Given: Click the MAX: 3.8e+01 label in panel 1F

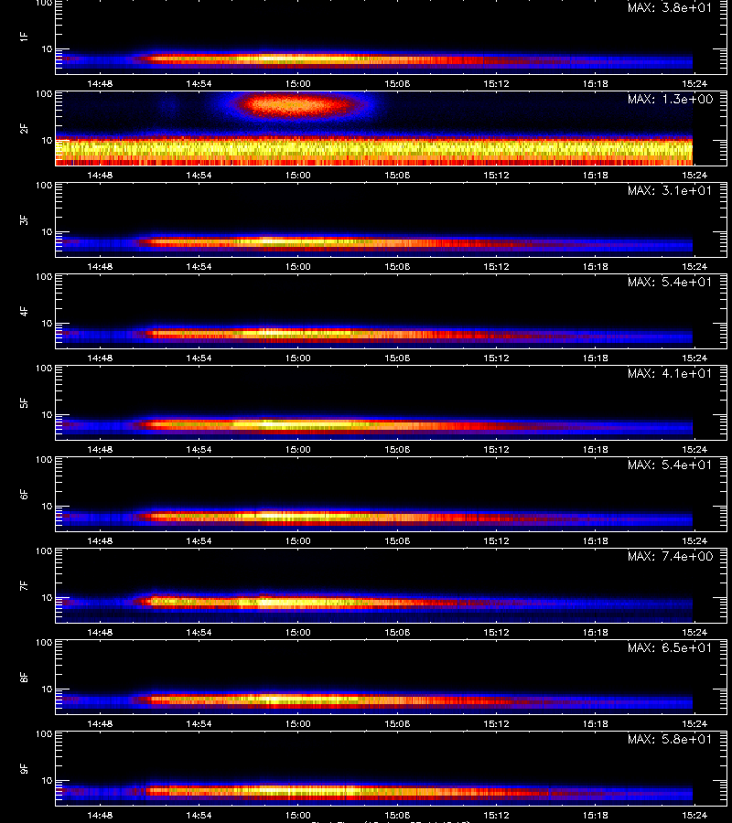Looking at the screenshot, I should (670, 8).
